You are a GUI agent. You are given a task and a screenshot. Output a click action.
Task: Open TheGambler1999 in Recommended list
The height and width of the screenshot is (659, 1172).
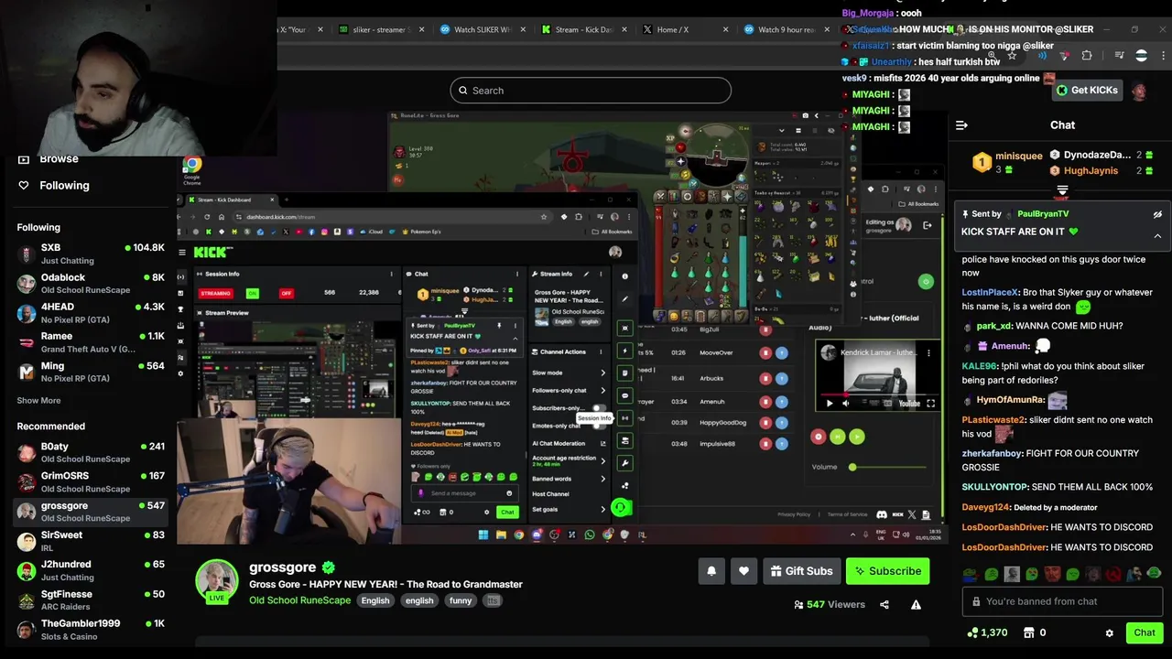[x=91, y=629]
